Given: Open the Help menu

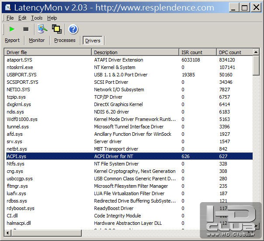Looking at the screenshot, I should coord(52,18).
